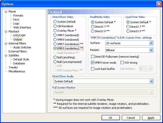Image resolution: width=163 pixels, height=123 pixels.
Task: Select the Subtitles tree item
Action: [x=14, y=55]
